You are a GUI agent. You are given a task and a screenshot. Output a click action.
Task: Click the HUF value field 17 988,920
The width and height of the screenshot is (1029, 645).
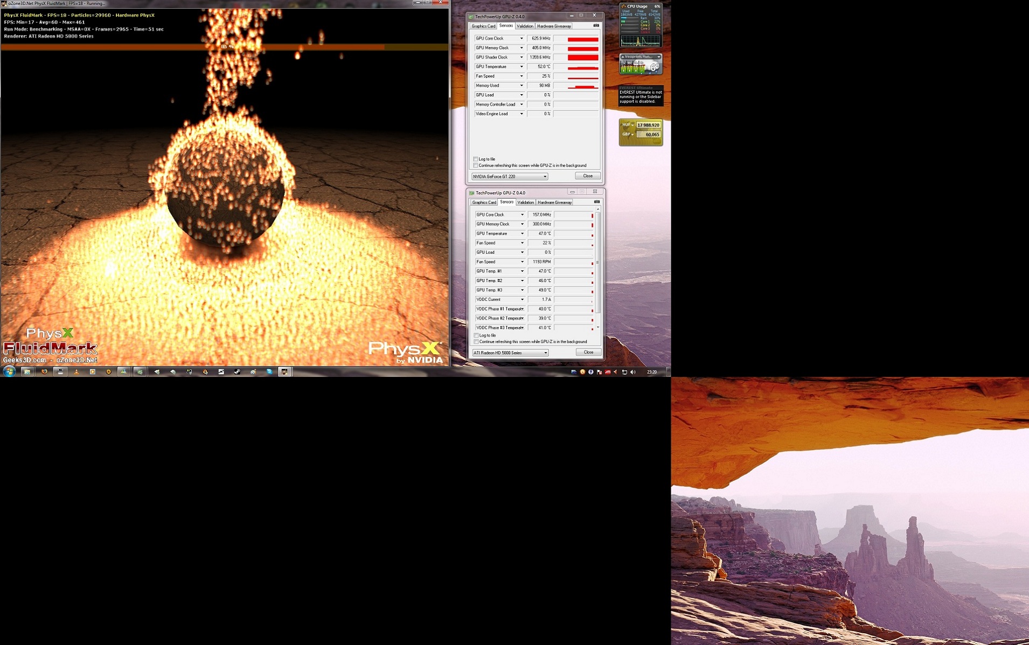pos(648,125)
